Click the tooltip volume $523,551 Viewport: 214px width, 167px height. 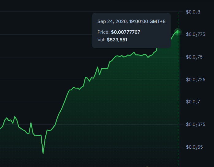click(117, 40)
